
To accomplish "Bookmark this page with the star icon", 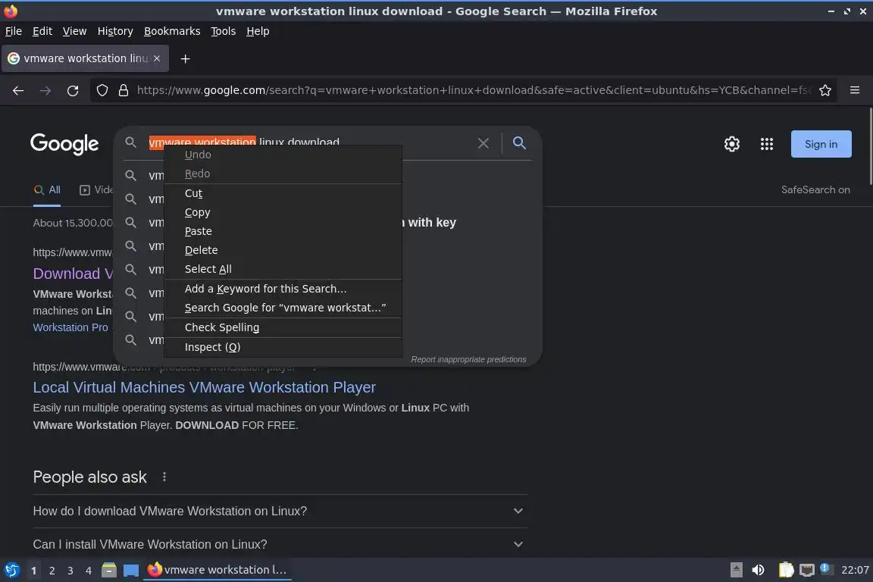I will (825, 90).
